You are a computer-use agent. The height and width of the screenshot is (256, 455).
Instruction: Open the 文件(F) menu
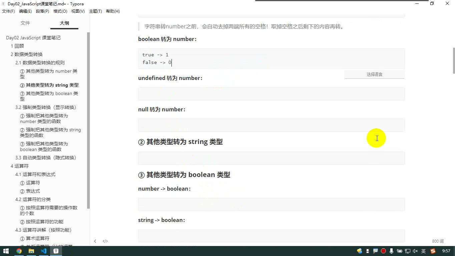[8, 11]
